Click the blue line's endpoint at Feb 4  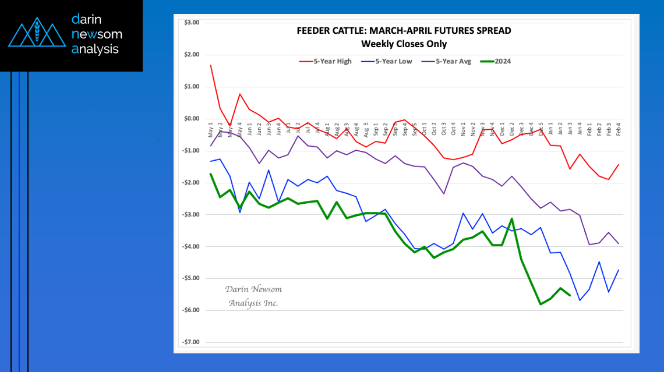click(x=619, y=270)
